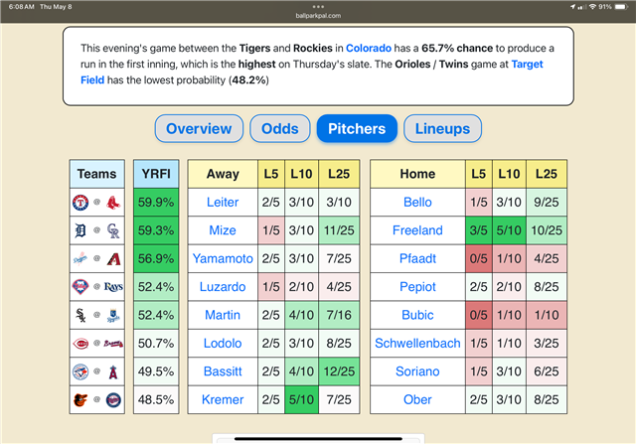Screen dimensions: 636x444
Task: Click the Baltimore Orioles logo
Action: [80, 400]
